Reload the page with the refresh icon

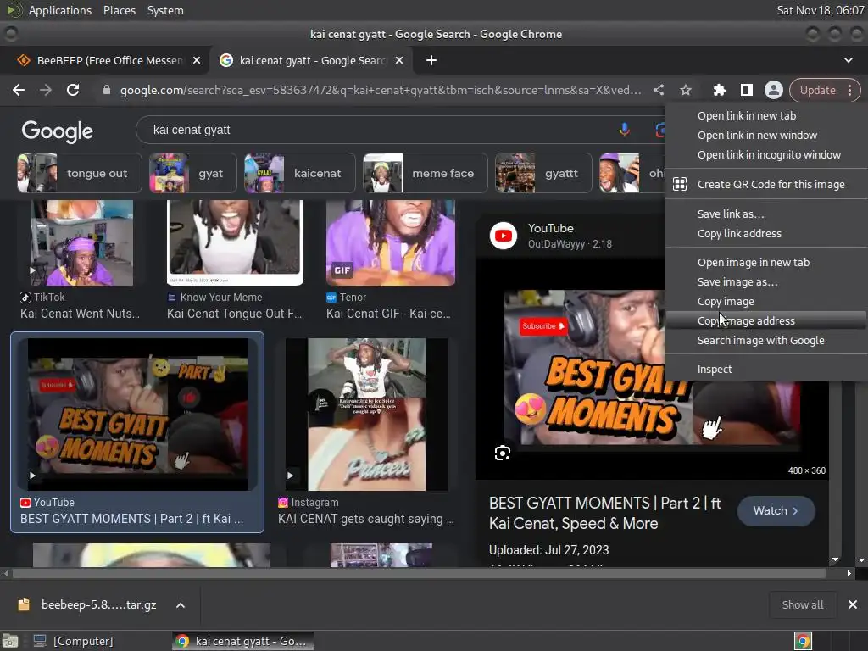tap(73, 90)
